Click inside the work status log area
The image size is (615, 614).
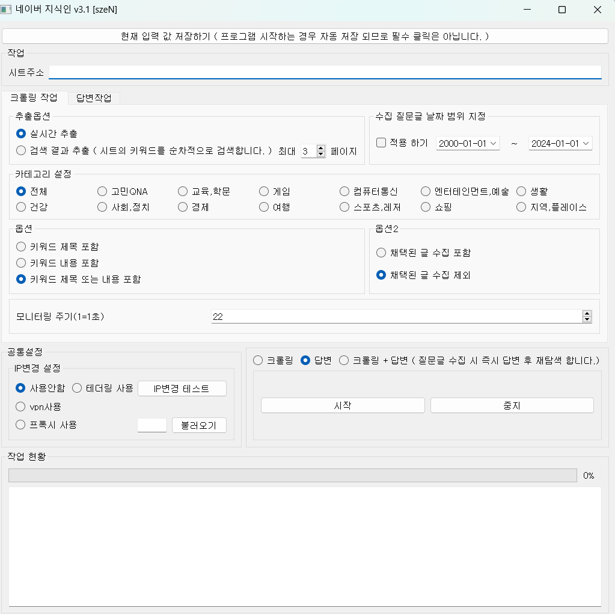point(305,547)
